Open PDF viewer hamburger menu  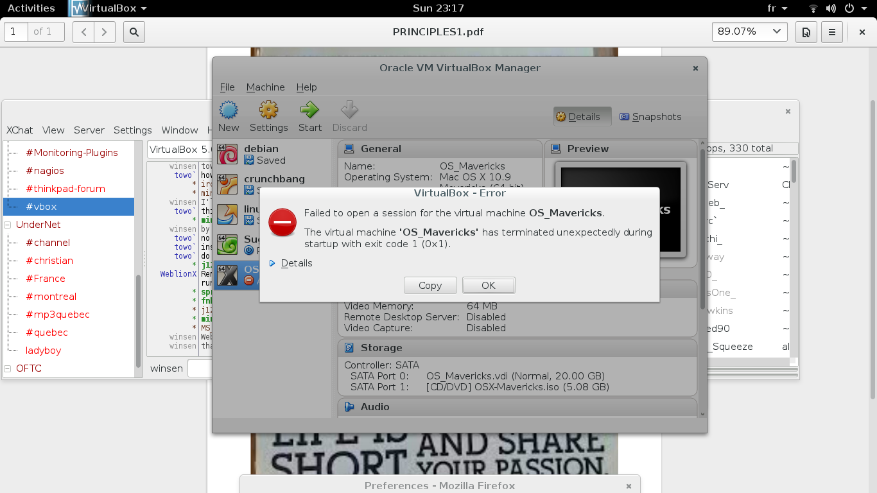(832, 31)
